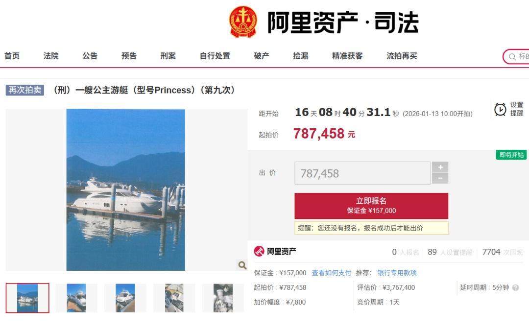Image resolution: width=529 pixels, height=331 pixels.
Task: Increase bid with the plus button
Action: click(440, 167)
